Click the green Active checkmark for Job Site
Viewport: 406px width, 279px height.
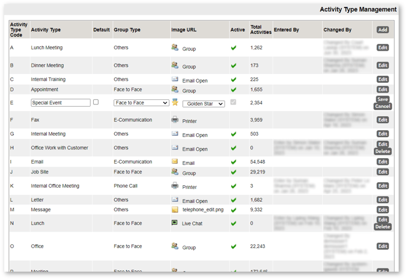(234, 172)
